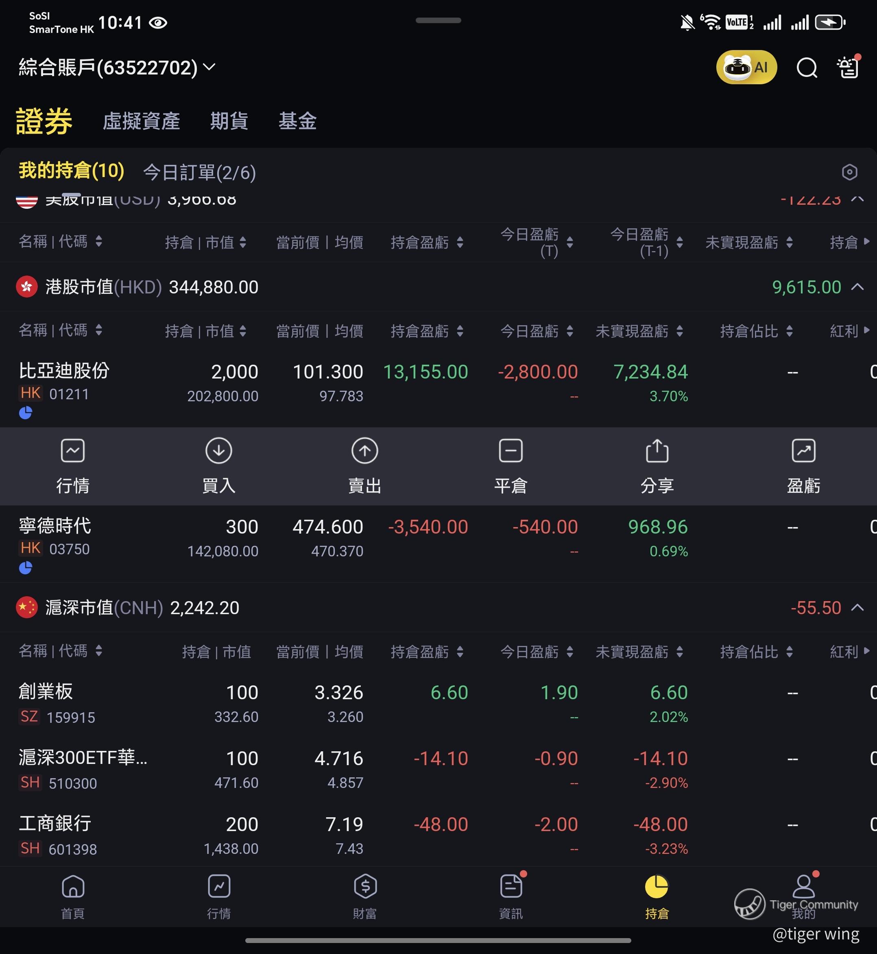
Task: Collapse the 港股市值 HKD section
Action: [x=857, y=287]
